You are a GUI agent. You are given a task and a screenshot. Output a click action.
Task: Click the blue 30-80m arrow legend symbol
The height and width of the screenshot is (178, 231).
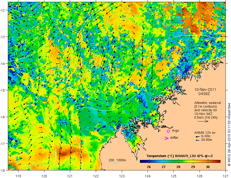coord(198,140)
